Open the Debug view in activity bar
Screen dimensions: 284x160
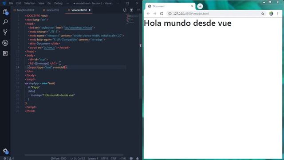[x=5, y=43]
